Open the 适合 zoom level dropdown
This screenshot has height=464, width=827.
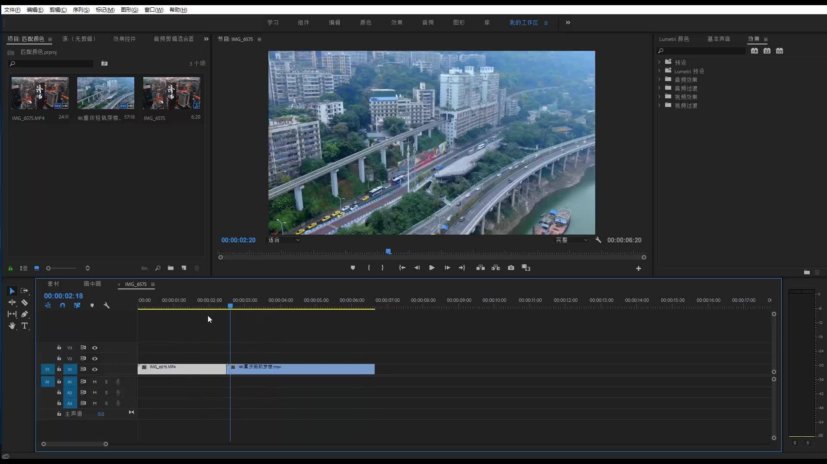[284, 240]
